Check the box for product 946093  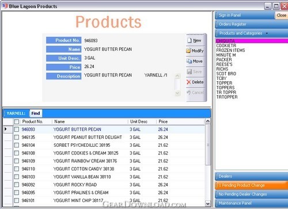[17, 130]
